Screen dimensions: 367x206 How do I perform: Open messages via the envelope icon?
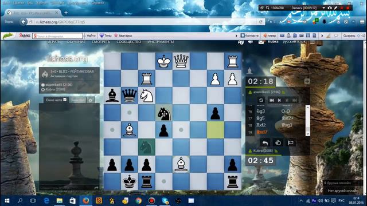tap(261, 42)
